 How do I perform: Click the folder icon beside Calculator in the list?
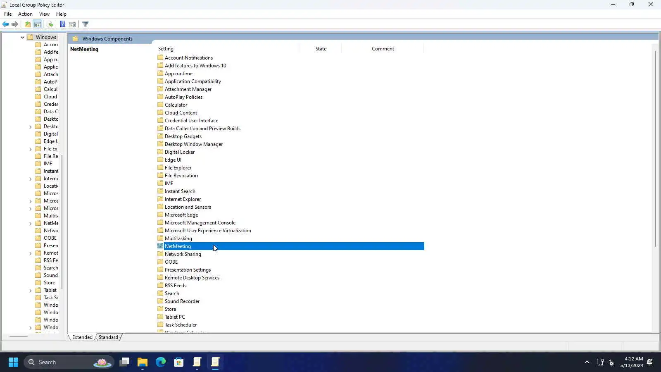(x=160, y=105)
